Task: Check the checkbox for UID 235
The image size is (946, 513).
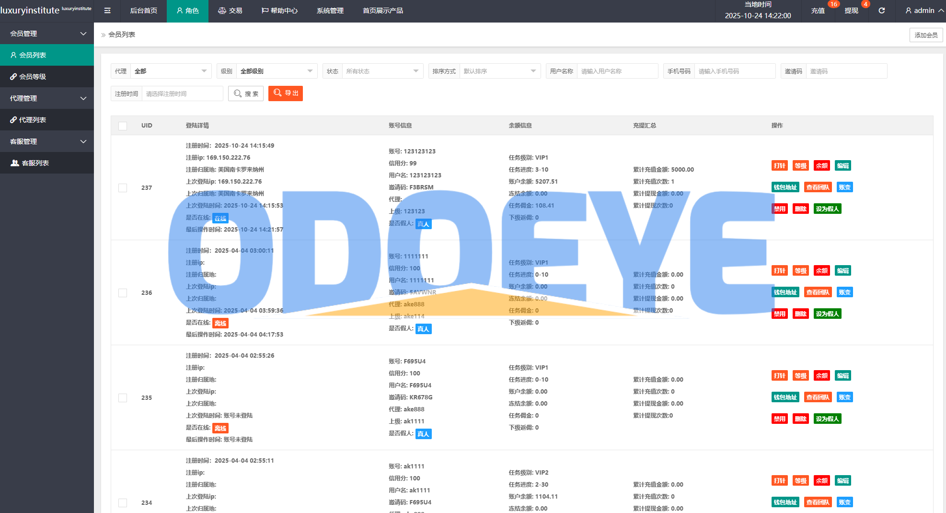Action: (x=123, y=398)
